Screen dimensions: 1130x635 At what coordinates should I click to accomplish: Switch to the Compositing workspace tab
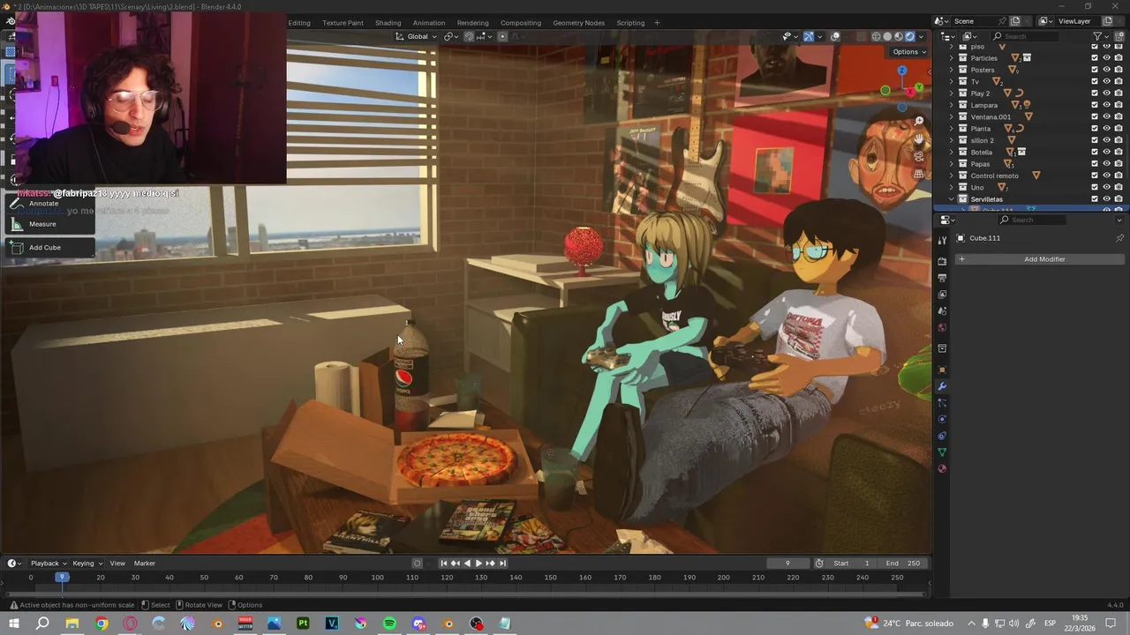pos(521,23)
